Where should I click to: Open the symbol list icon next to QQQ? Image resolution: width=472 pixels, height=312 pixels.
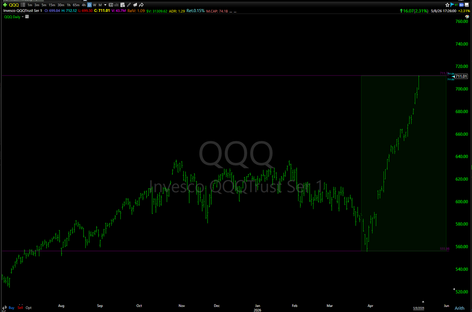pos(23,5)
